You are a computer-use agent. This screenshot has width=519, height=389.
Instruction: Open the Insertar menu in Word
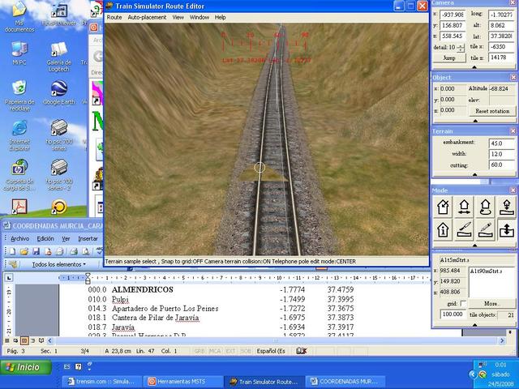(x=88, y=238)
